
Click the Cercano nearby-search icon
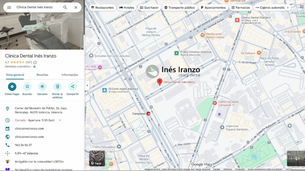click(x=42, y=86)
